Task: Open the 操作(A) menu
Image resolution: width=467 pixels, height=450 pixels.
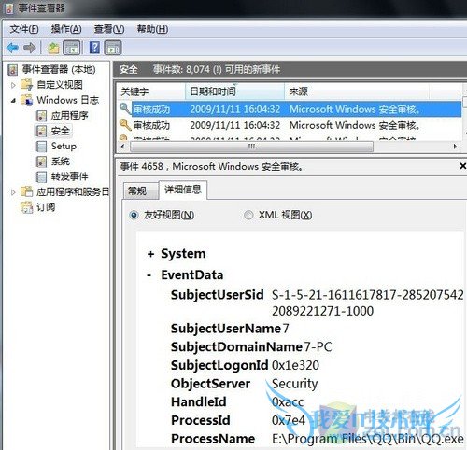Action: pyautogui.click(x=66, y=29)
